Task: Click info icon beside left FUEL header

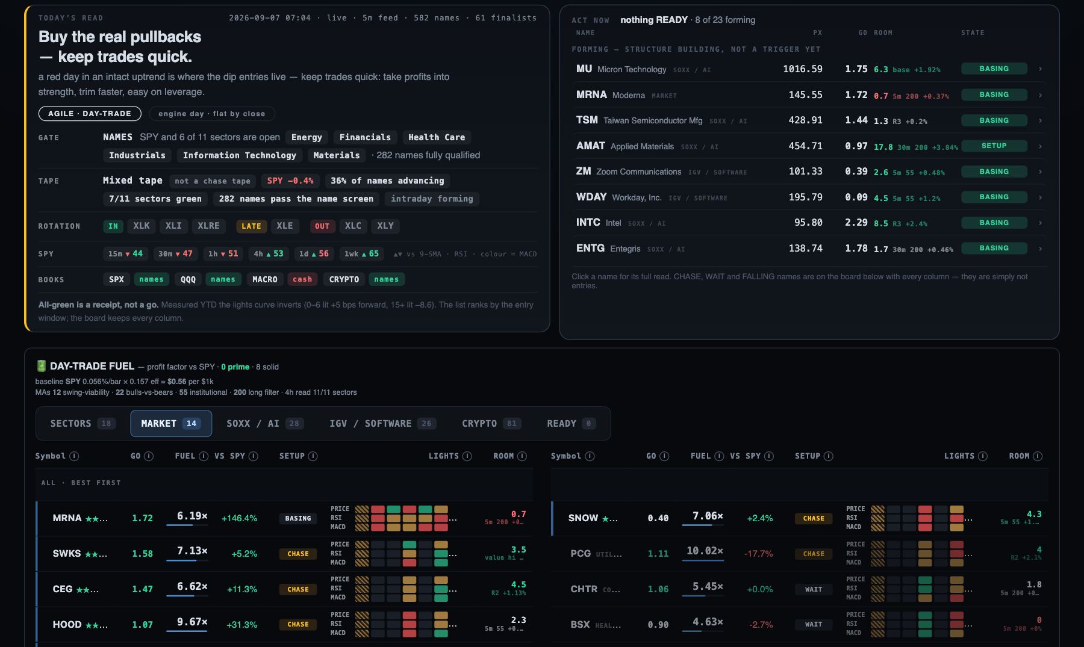Action: [x=204, y=456]
